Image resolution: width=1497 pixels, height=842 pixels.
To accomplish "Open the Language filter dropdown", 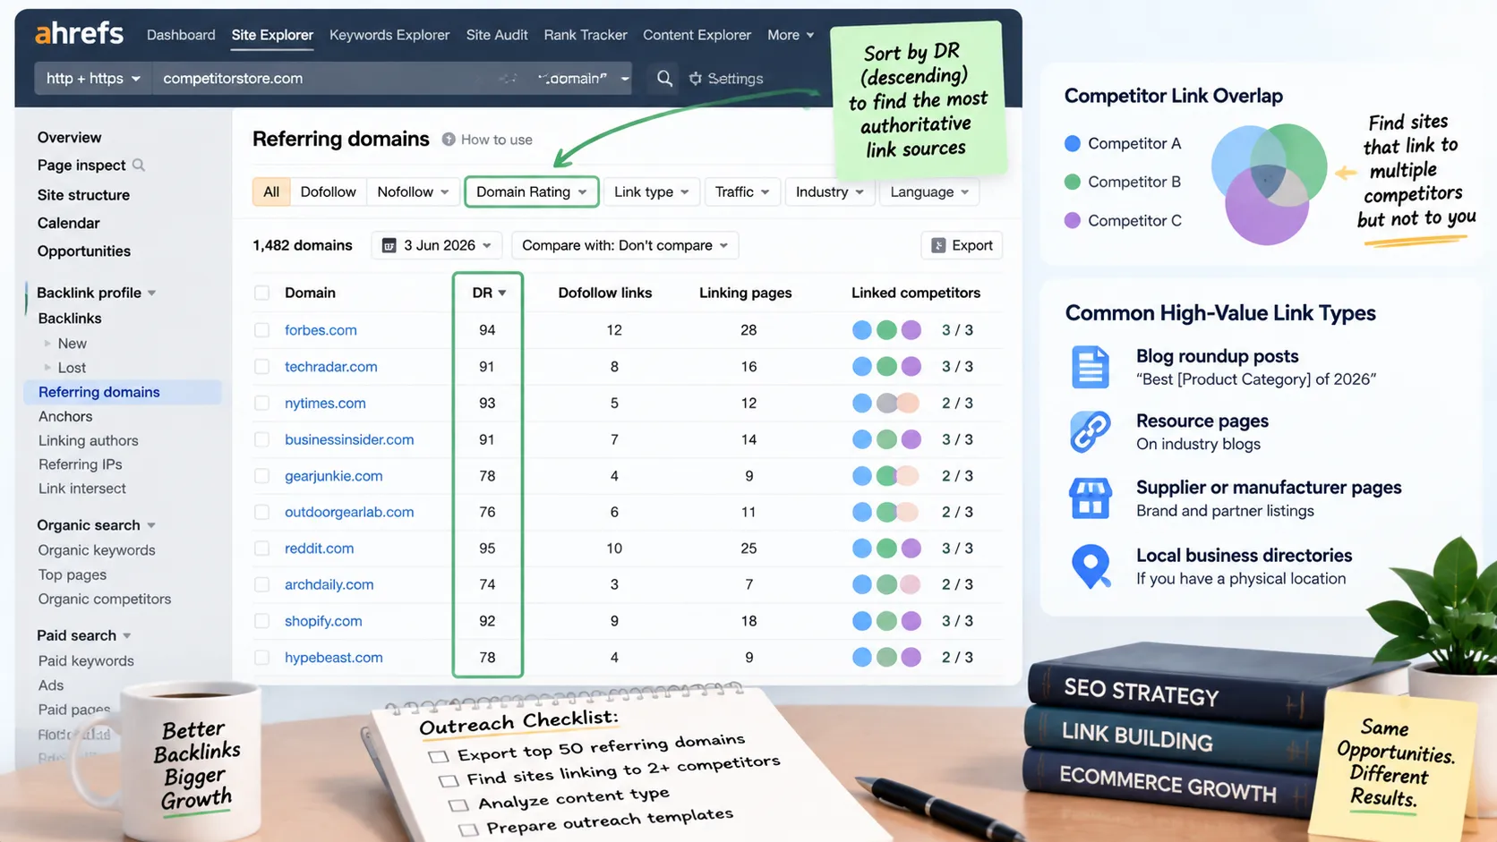I will point(929,191).
